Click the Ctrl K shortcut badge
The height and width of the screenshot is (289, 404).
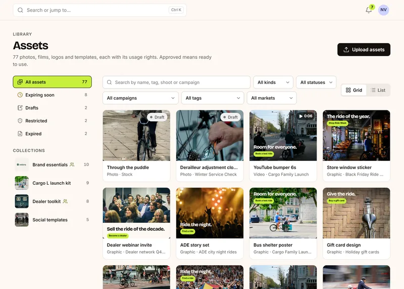click(176, 10)
